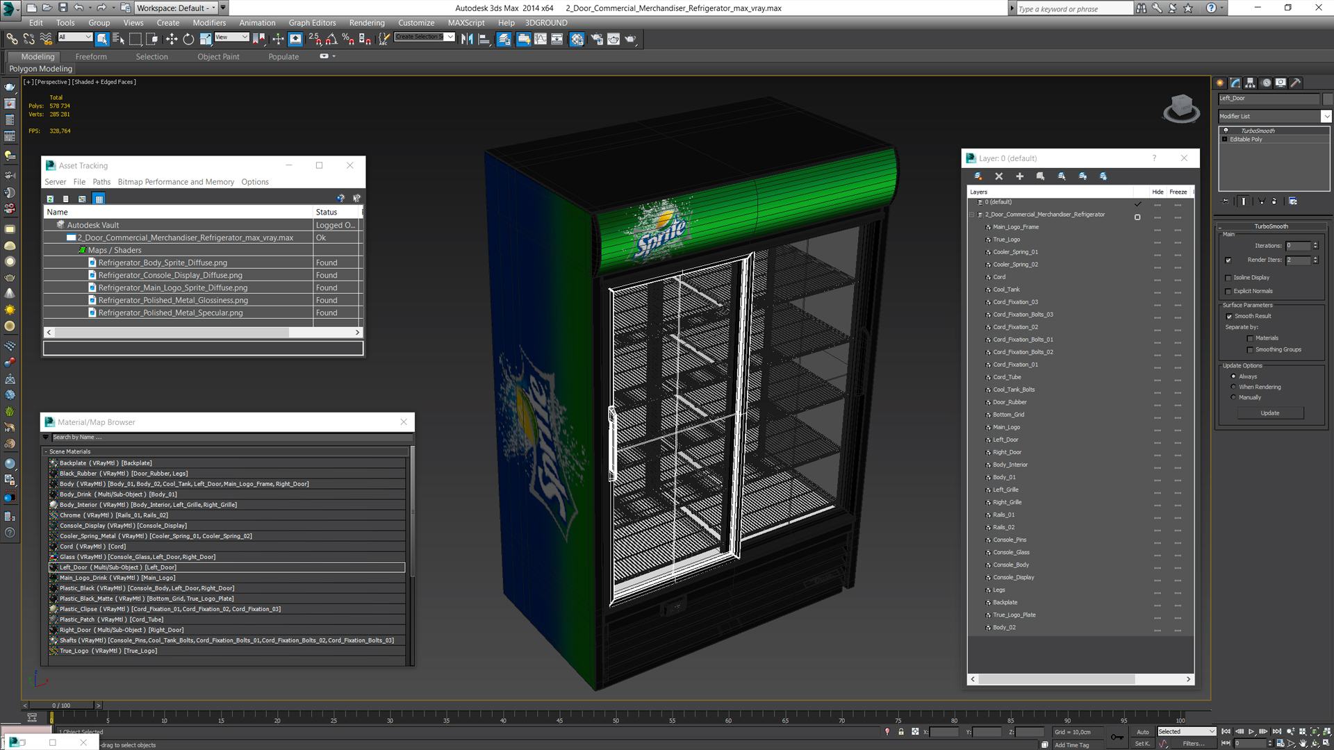Click Left_Door object color swatch
The image size is (1334, 750).
click(x=1328, y=99)
